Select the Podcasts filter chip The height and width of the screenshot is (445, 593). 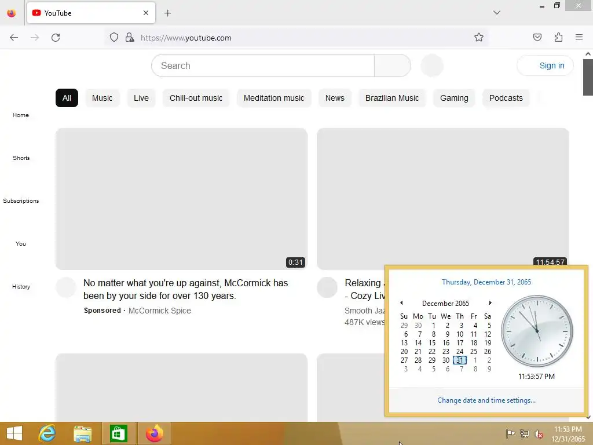[x=506, y=98]
